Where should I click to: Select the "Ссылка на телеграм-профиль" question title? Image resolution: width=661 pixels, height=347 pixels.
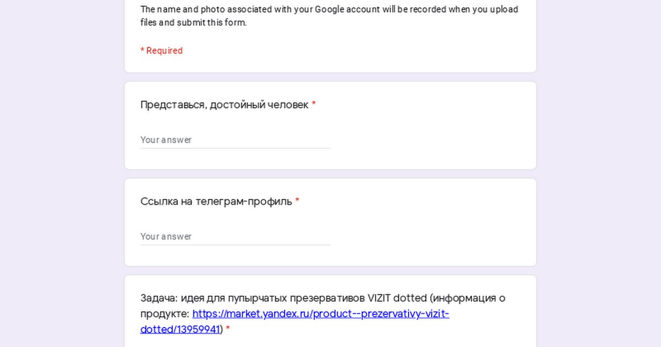(216, 202)
